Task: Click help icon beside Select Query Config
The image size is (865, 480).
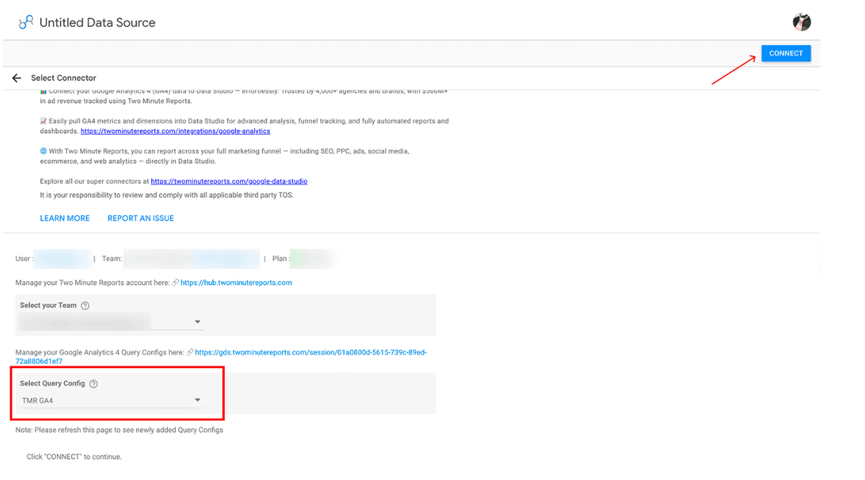Action: coord(93,384)
